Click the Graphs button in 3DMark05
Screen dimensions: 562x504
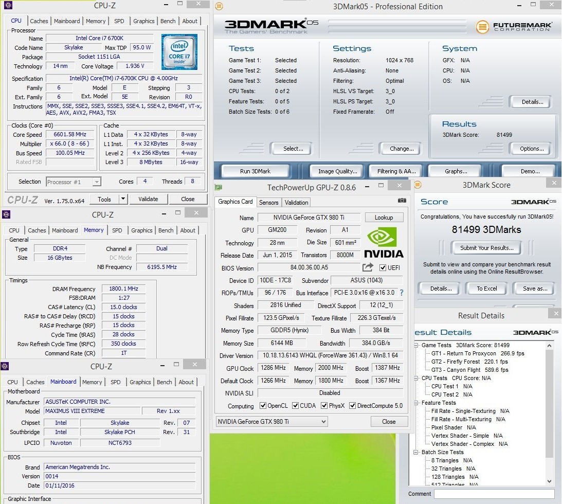coord(456,171)
